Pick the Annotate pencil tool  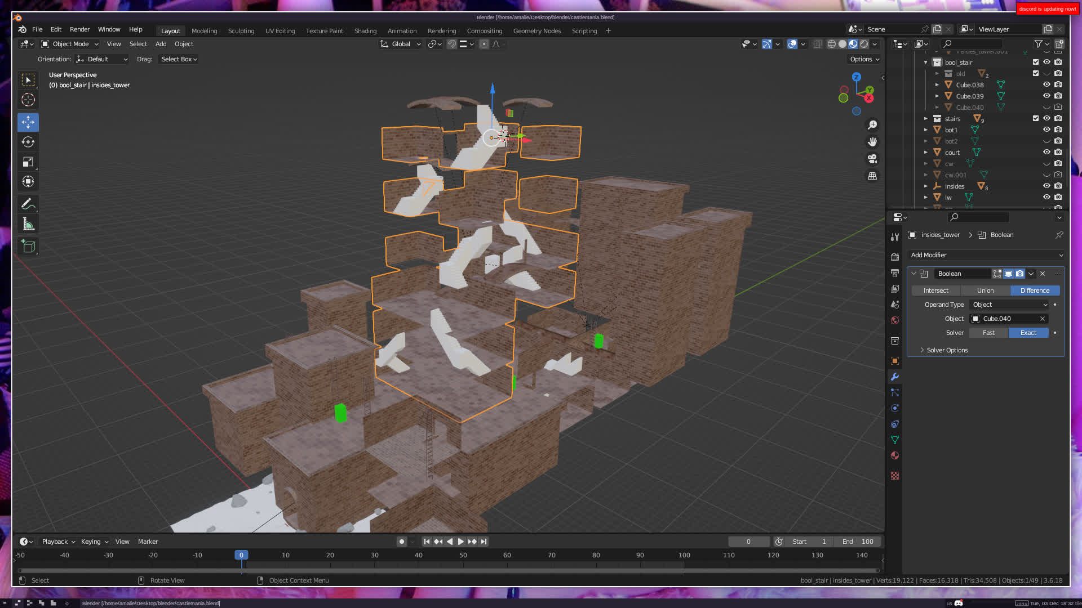click(28, 204)
